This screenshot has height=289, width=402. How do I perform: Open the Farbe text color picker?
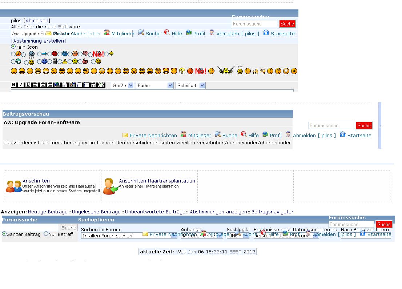click(x=154, y=85)
